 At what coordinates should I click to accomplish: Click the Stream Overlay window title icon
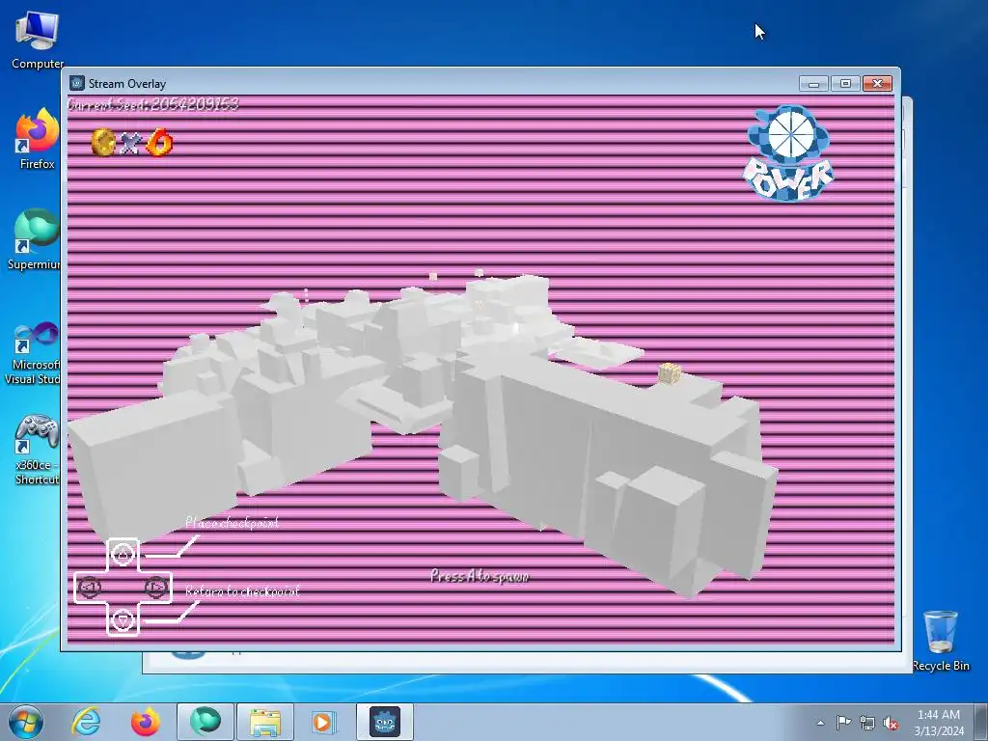(77, 83)
